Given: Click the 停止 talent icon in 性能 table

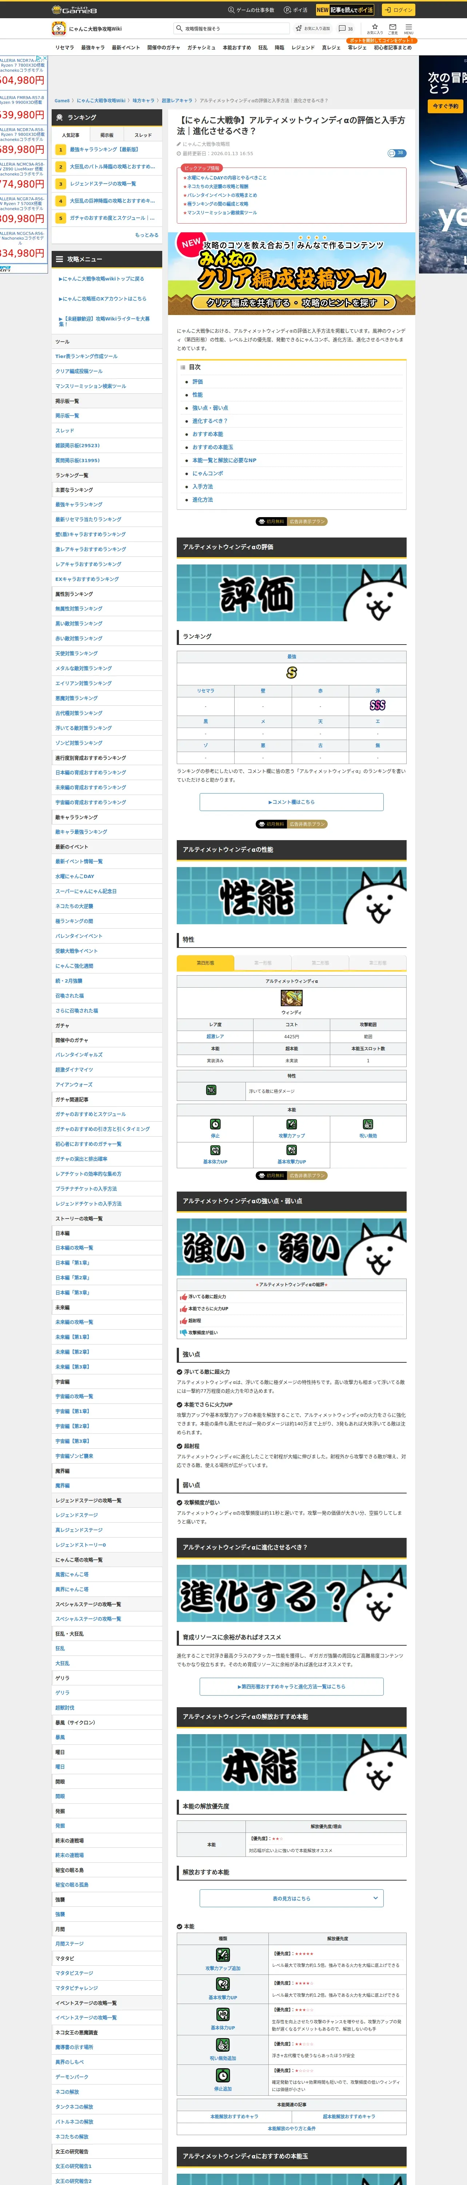Looking at the screenshot, I should [215, 1124].
